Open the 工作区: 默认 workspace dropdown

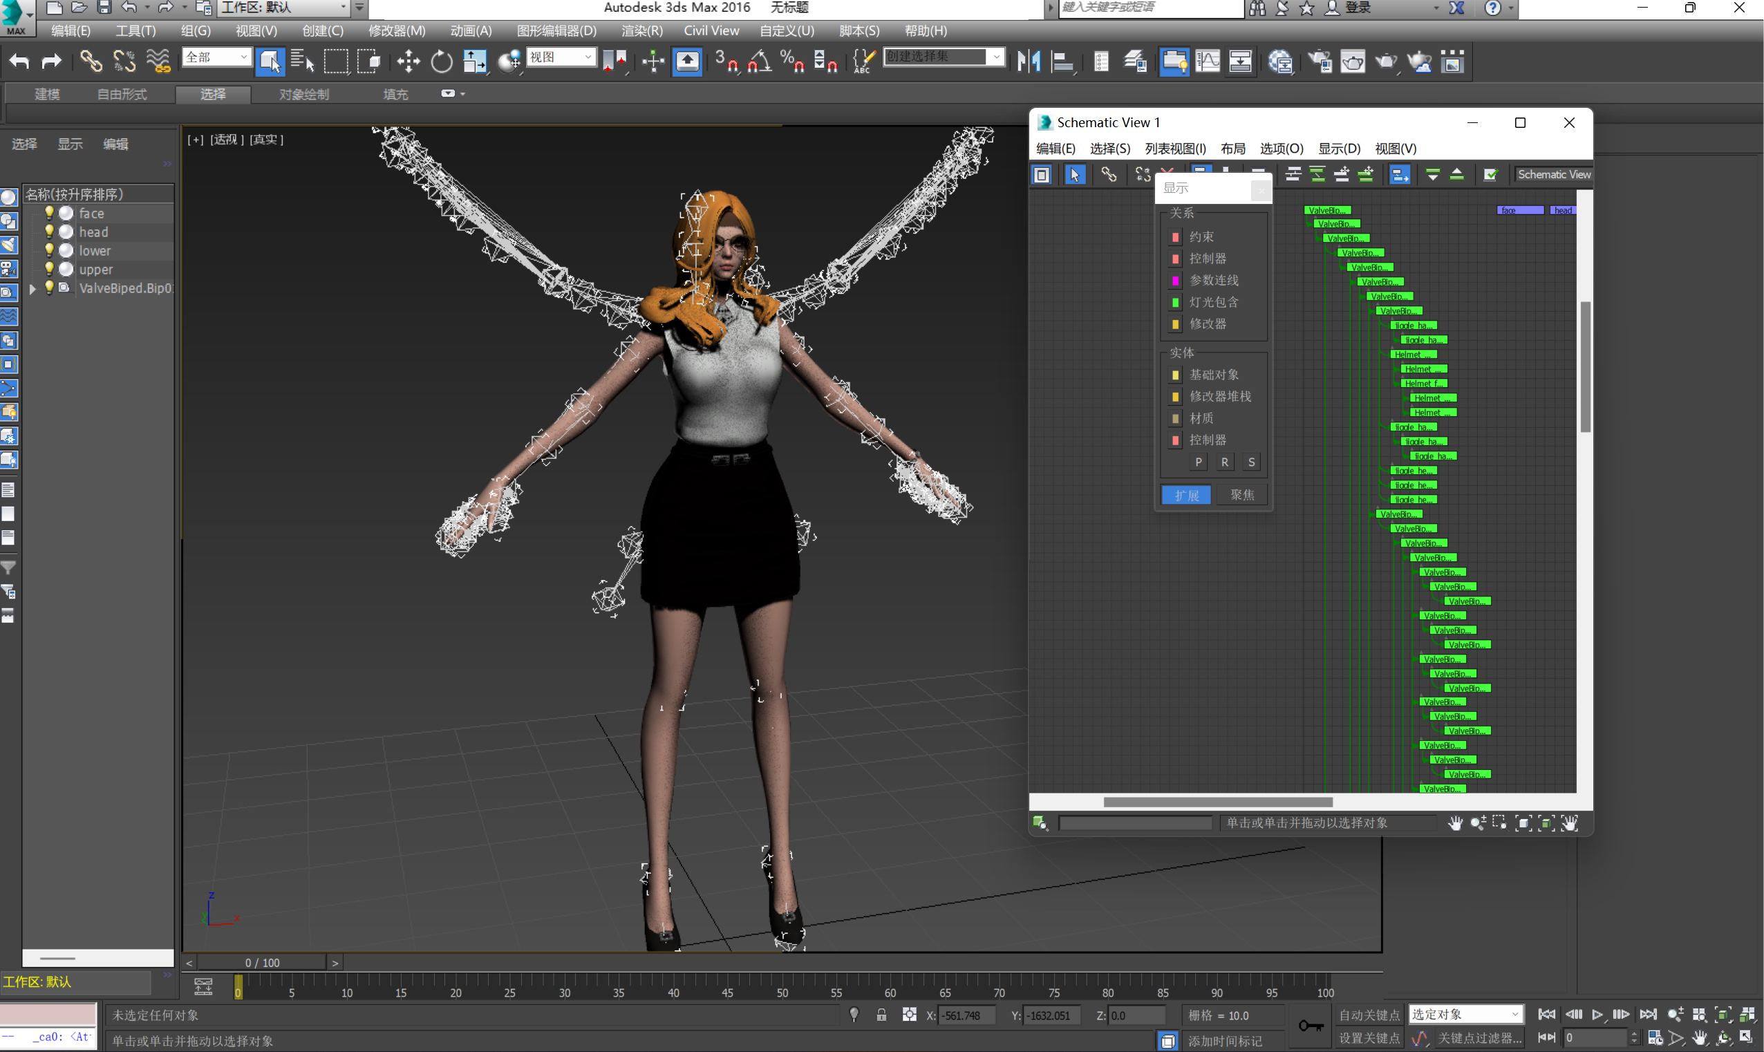tap(284, 8)
